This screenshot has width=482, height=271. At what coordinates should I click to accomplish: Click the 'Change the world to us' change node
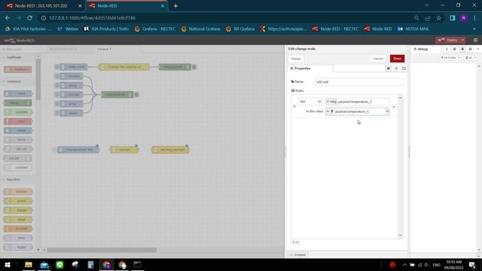click(x=124, y=67)
